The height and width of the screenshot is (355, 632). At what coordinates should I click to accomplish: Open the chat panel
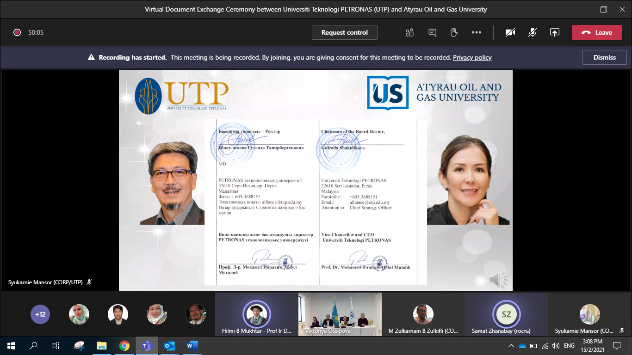432,32
